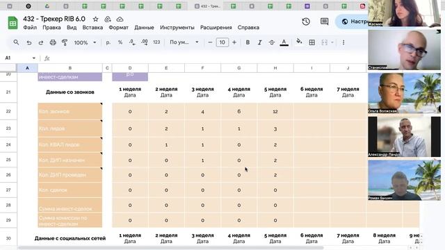Redo the last action

coord(41,42)
